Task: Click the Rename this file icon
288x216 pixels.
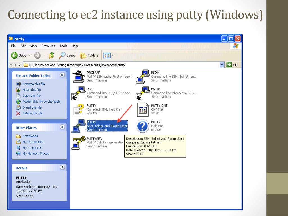Action: pos(18,84)
